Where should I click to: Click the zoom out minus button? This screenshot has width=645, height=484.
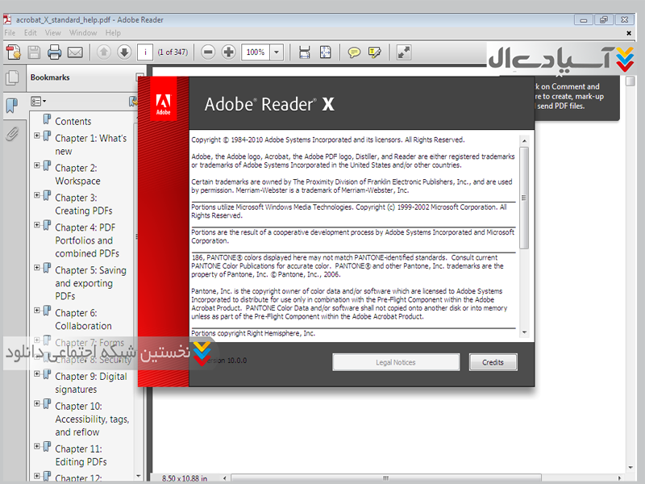click(x=208, y=52)
